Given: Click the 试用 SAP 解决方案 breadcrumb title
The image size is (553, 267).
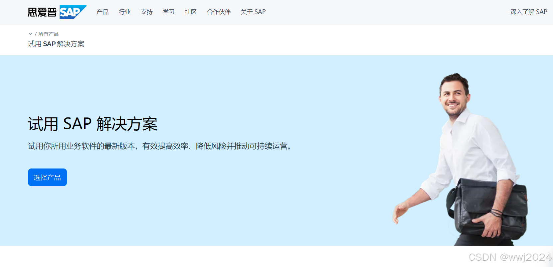Looking at the screenshot, I should tap(56, 44).
